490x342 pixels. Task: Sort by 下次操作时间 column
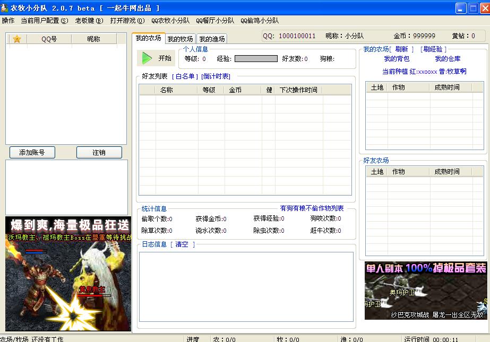[298, 90]
